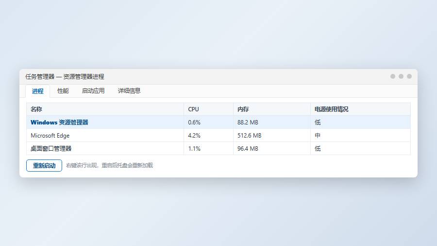Click the 88.2 MB memory value
Image resolution: width=437 pixels, height=246 pixels.
point(248,122)
